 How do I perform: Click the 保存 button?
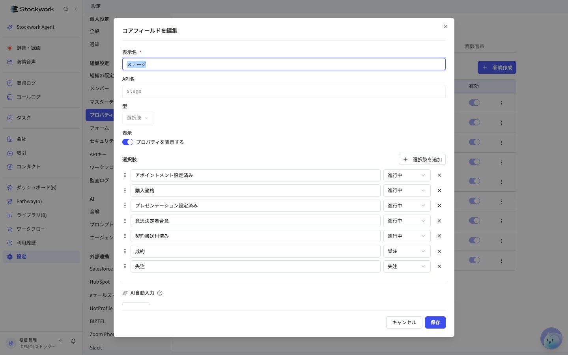[435, 322]
